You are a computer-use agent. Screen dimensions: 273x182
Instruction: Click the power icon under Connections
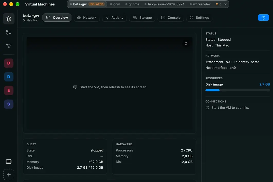(207, 108)
